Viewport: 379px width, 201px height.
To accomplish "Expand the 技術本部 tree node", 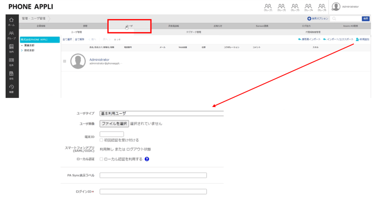I will point(22,50).
